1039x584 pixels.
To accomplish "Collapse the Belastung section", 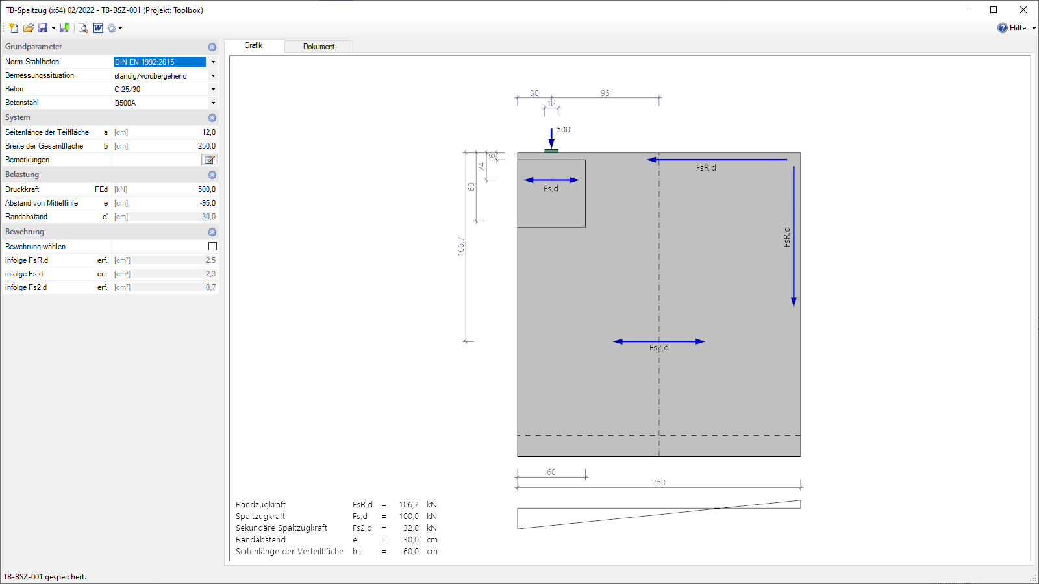I will 212,175.
